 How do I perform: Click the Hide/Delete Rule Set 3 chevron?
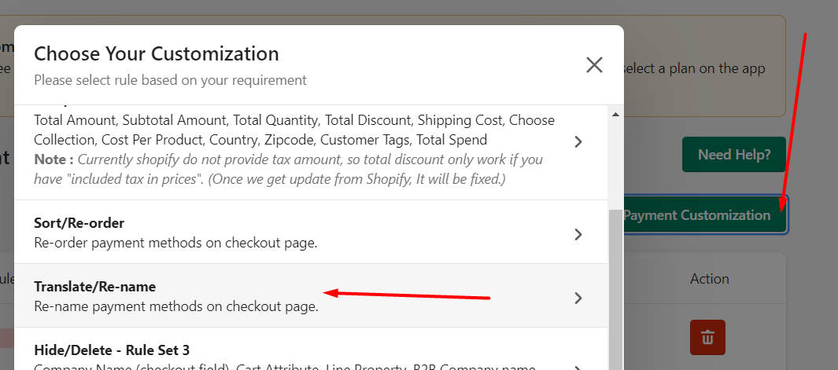click(x=578, y=366)
